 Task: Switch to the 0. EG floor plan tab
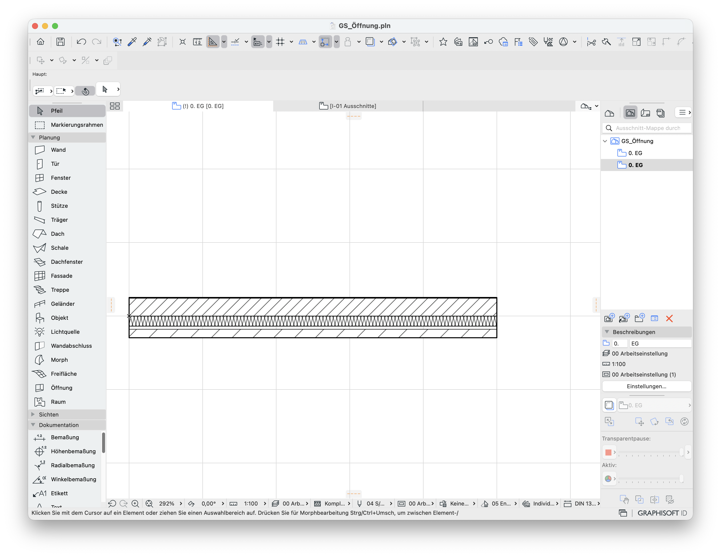point(198,106)
